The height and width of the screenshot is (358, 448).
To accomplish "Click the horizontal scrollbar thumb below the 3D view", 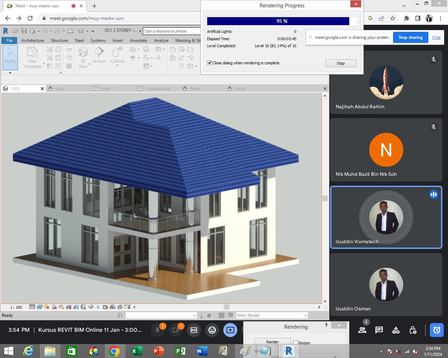I will click(x=226, y=307).
